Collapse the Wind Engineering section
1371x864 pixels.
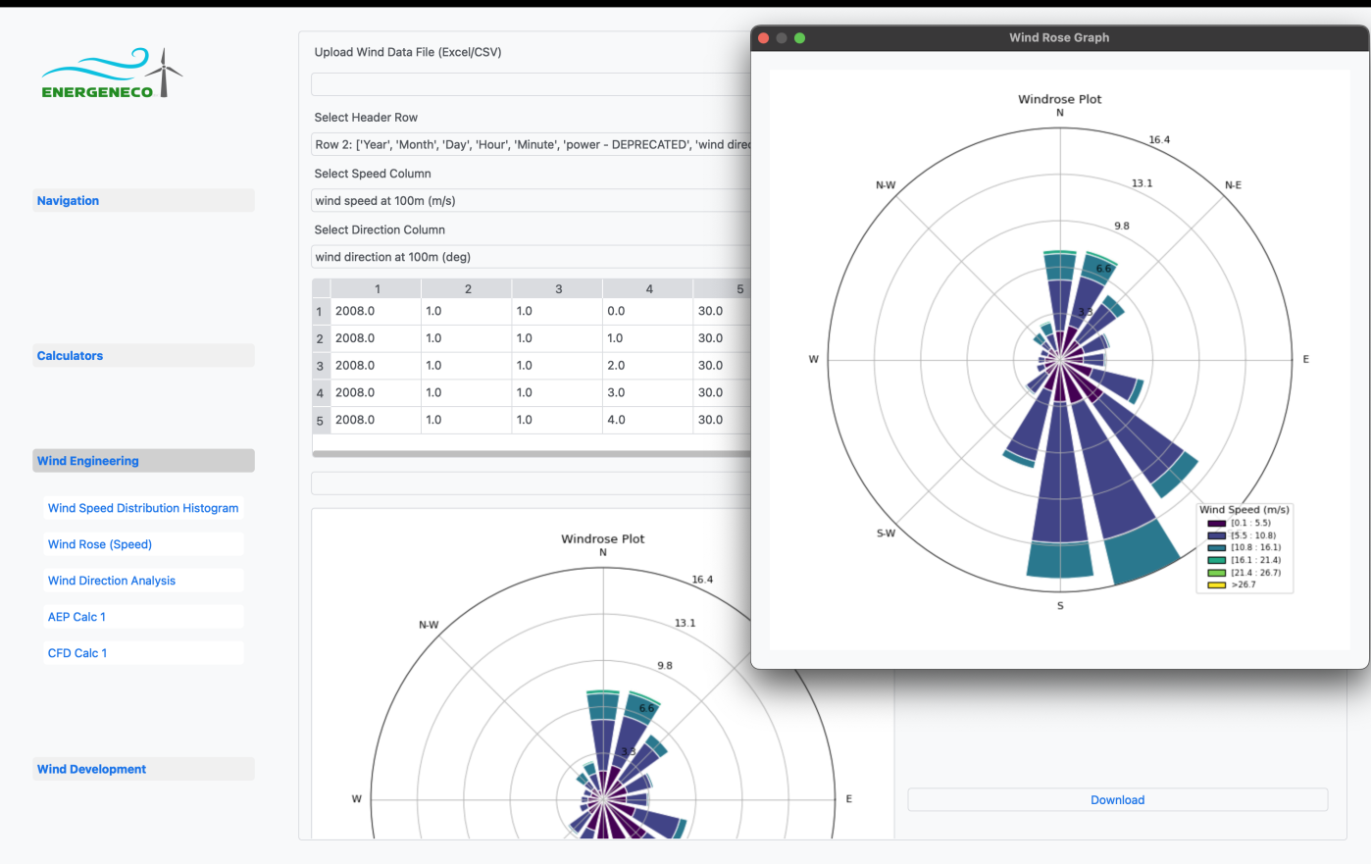[143, 461]
